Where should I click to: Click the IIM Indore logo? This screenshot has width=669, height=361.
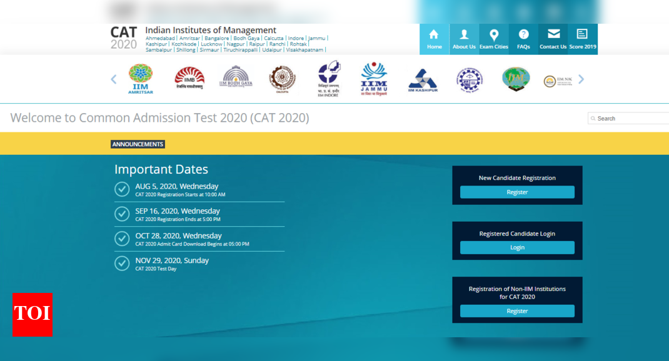pos(329,79)
